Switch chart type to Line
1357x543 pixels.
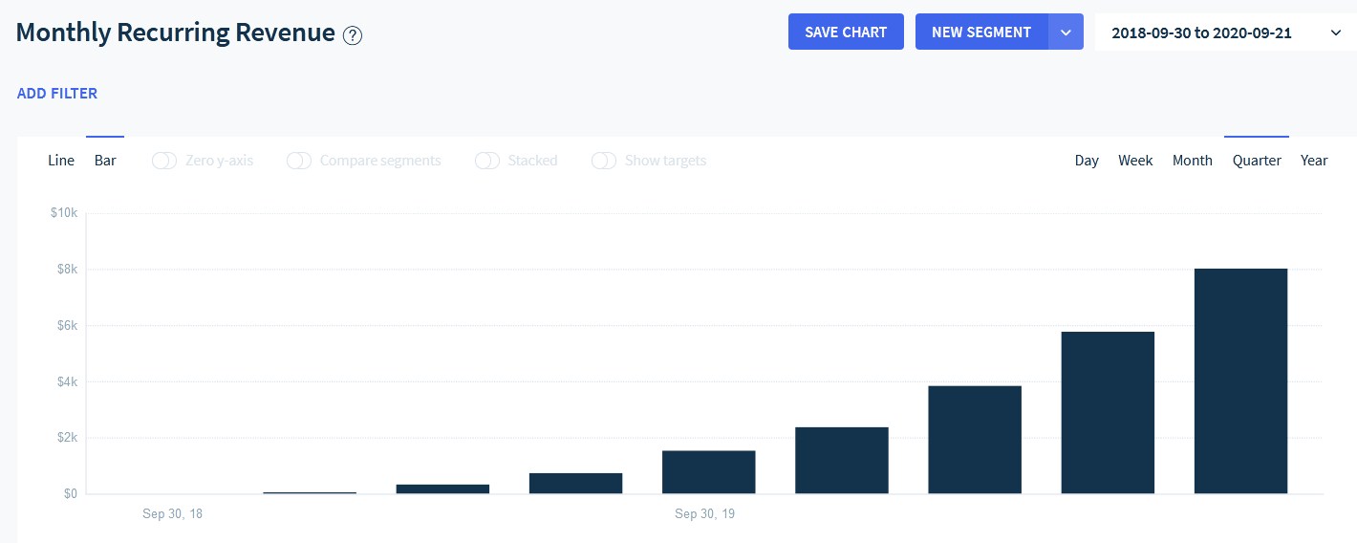[x=61, y=161]
